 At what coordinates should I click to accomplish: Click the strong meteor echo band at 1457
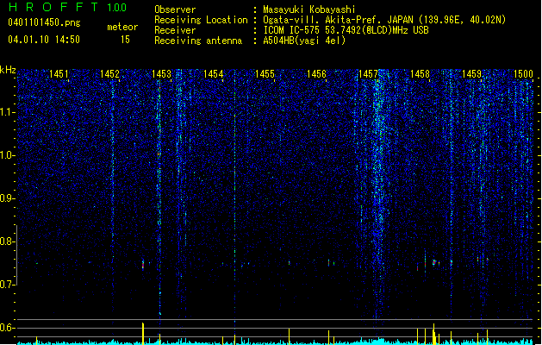pyautogui.click(x=378, y=194)
